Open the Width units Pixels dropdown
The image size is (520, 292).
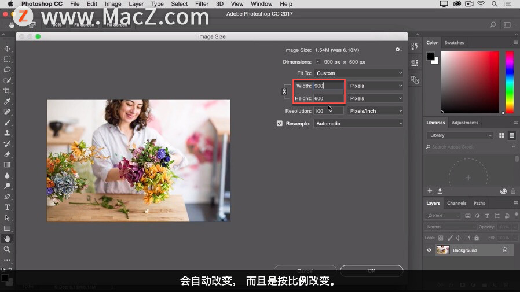(375, 86)
